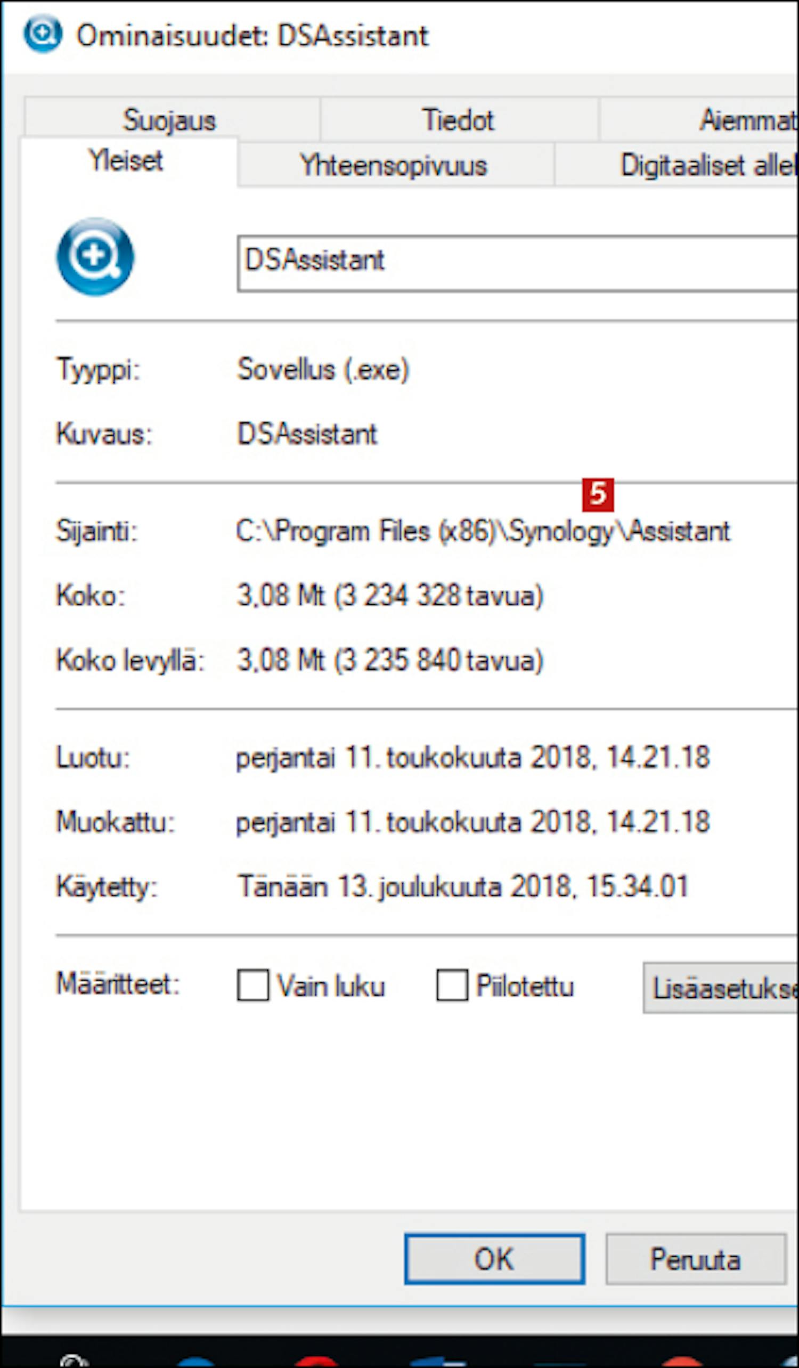Toggle the Piilotettu checkbox
Viewport: 799px width, 1368px height.
452,985
